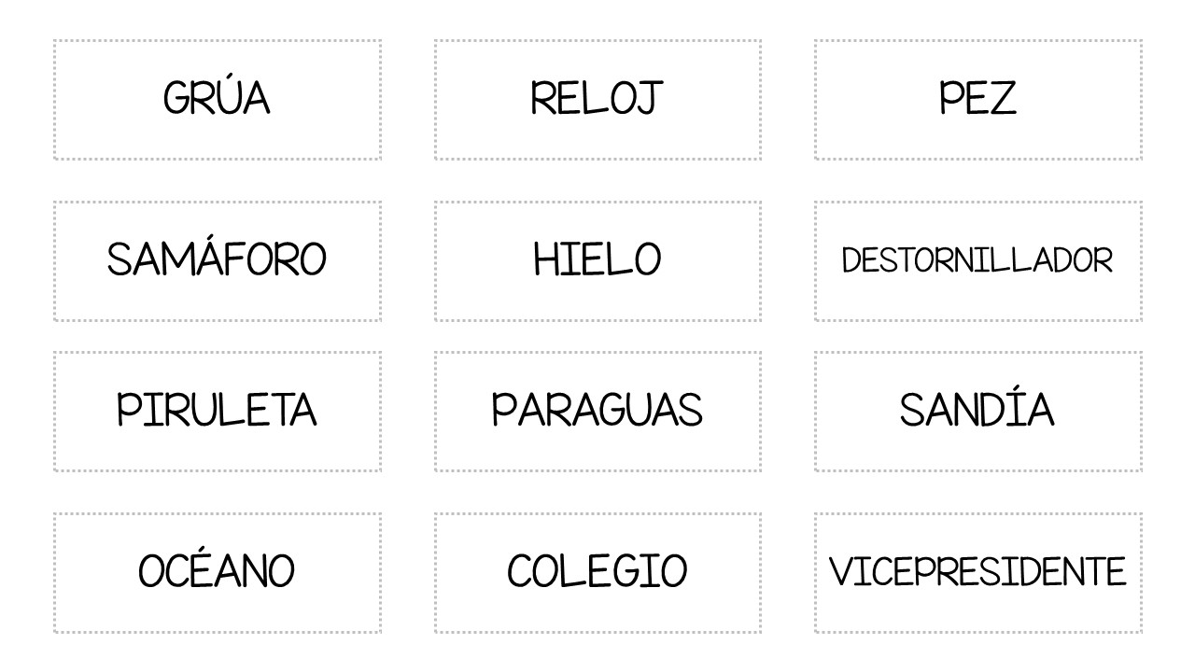The width and height of the screenshot is (1195, 672).
Task: Choose the PEZ card
Action: tap(977, 100)
